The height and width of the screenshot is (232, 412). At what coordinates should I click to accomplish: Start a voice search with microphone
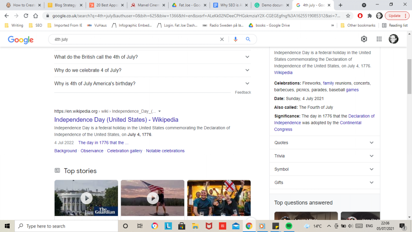coord(235,39)
